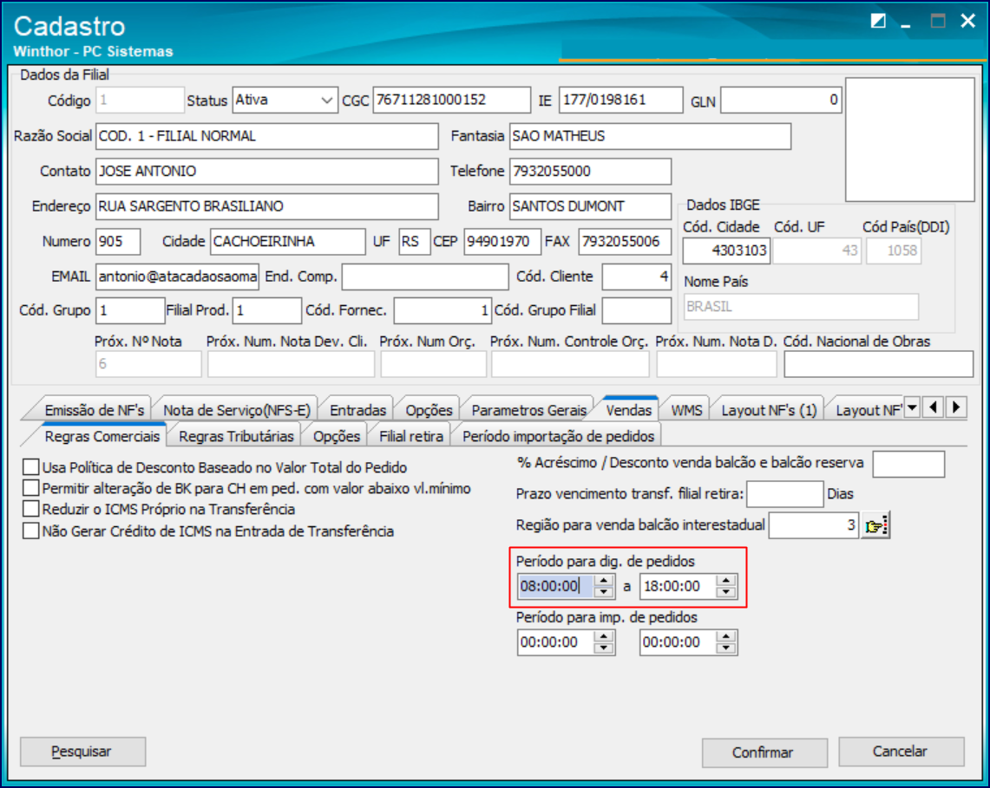Click the Cód. Grupo Filial field

tap(637, 310)
